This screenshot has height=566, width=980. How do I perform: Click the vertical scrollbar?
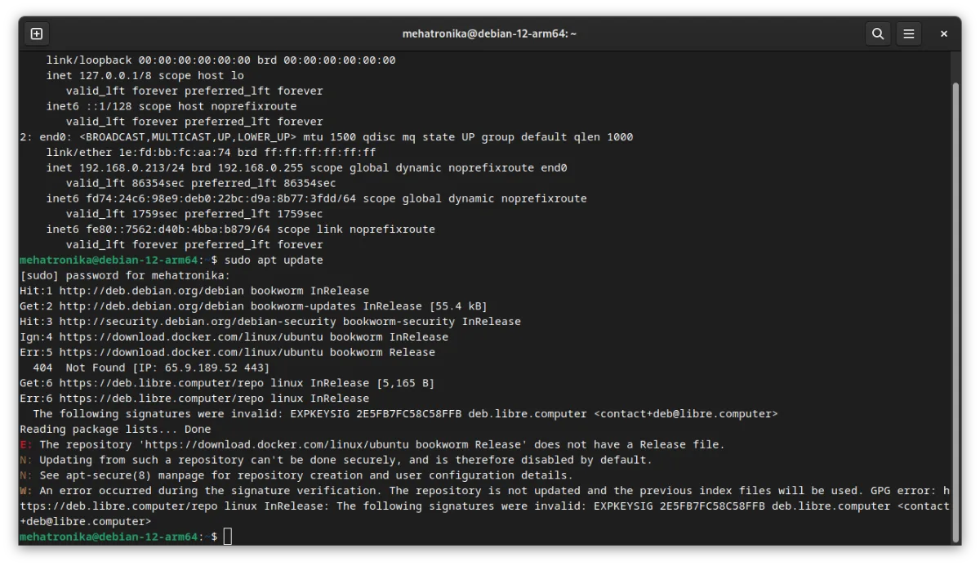pyautogui.click(x=955, y=310)
